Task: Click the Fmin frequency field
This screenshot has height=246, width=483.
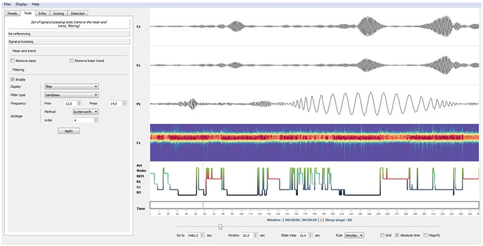Action: (x=70, y=104)
